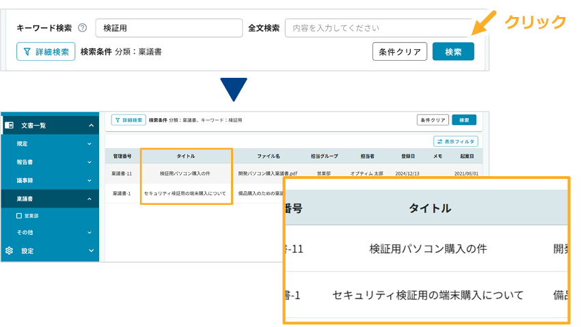Click the funnel icon in the top 詳細検索 button
This screenshot has width=585, height=327.
27,52
